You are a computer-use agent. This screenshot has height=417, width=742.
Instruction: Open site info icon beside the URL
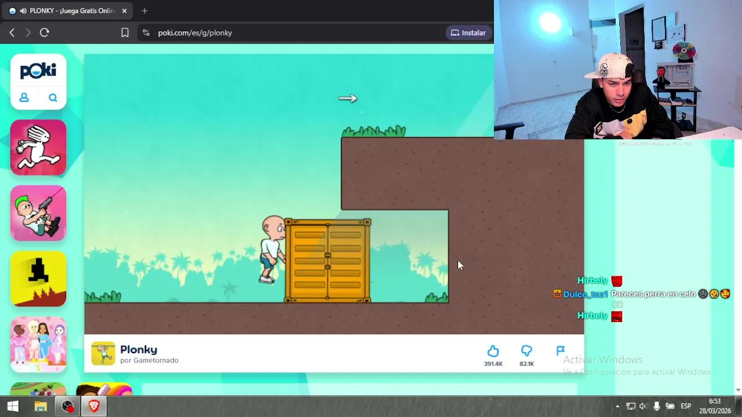pyautogui.click(x=146, y=33)
